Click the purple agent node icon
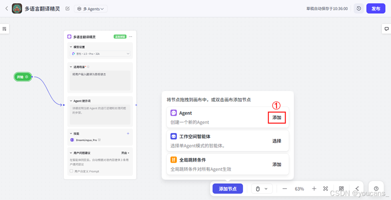Viewport: 391px width, 200px height. tap(69, 37)
